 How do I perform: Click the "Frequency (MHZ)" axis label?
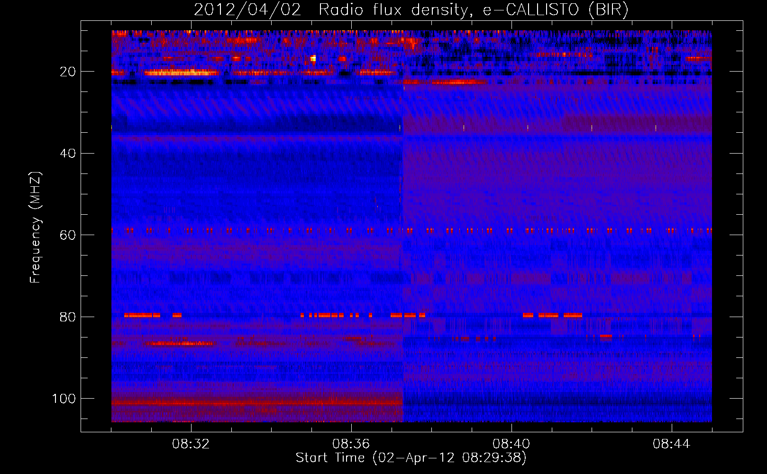point(36,228)
